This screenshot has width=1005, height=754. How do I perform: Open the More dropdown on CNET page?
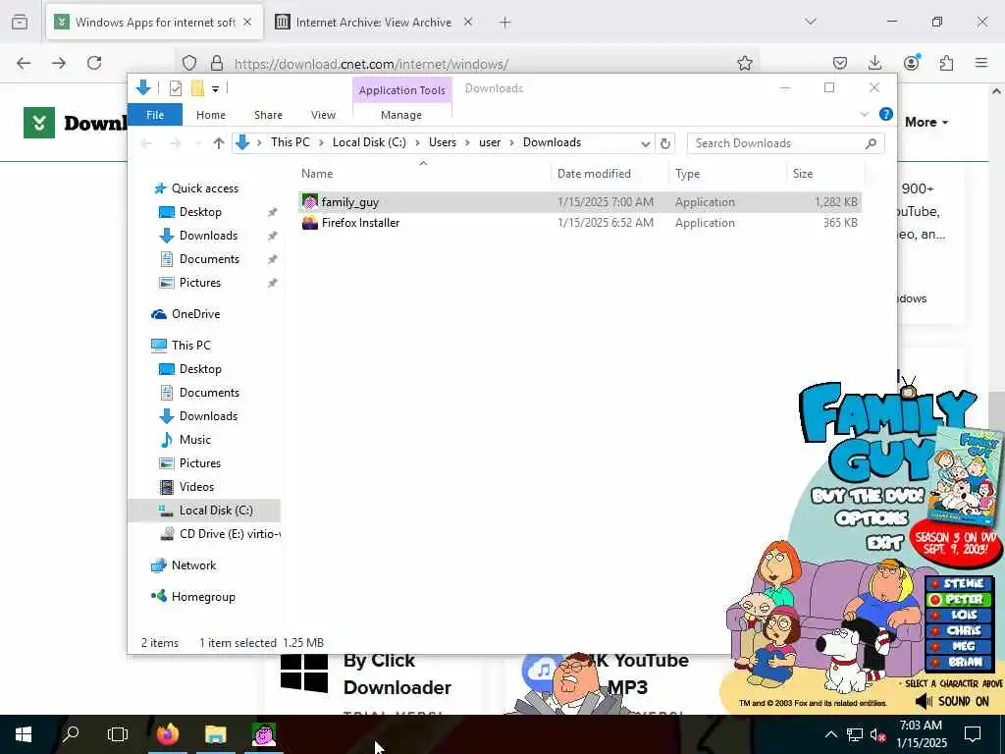pyautogui.click(x=926, y=122)
